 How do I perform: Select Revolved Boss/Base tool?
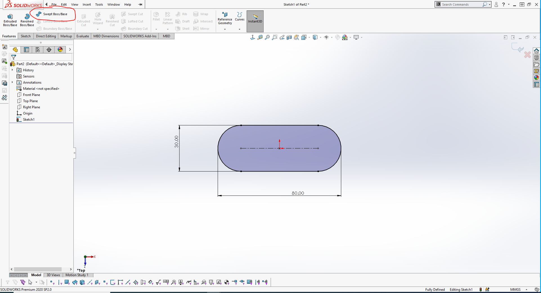coord(27,20)
